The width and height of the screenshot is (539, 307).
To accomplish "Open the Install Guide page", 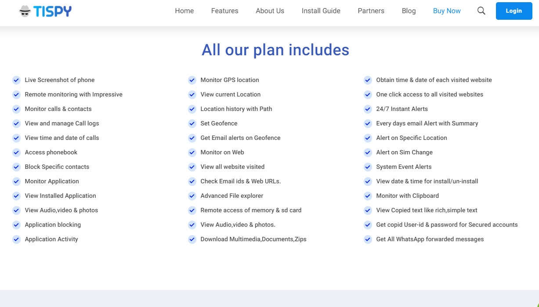I will 321,11.
